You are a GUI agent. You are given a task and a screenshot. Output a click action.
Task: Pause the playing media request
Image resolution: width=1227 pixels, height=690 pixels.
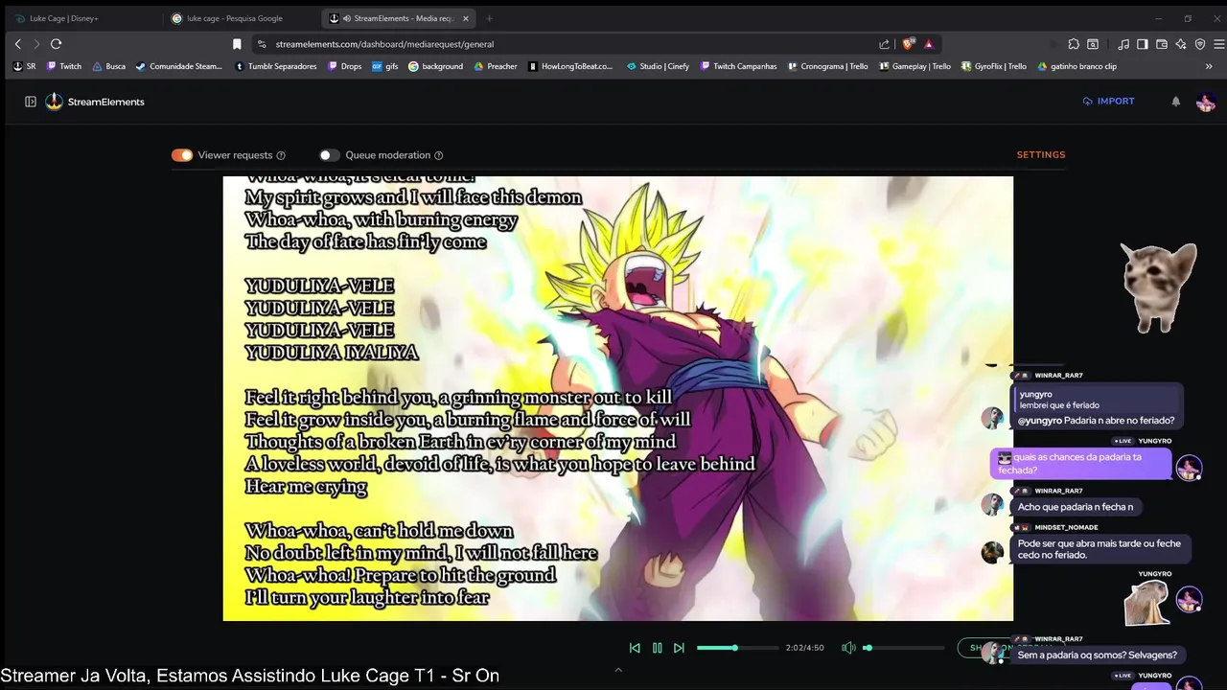tap(657, 648)
